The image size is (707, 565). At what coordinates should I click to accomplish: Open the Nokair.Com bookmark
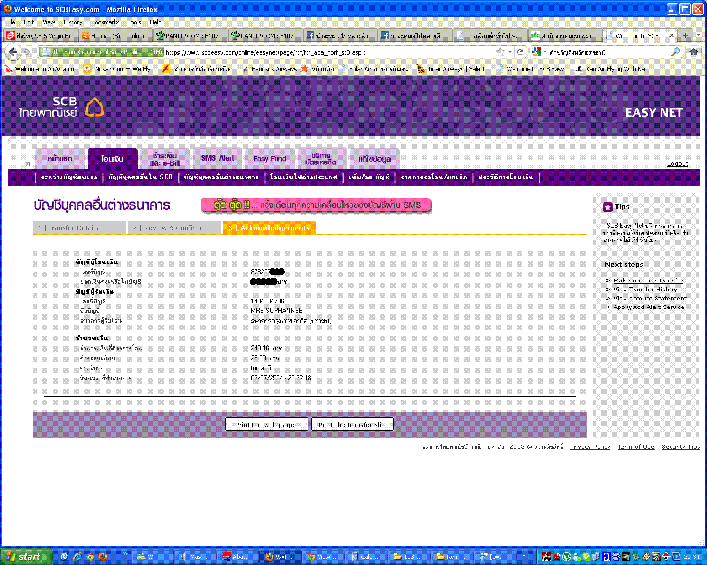pos(120,69)
